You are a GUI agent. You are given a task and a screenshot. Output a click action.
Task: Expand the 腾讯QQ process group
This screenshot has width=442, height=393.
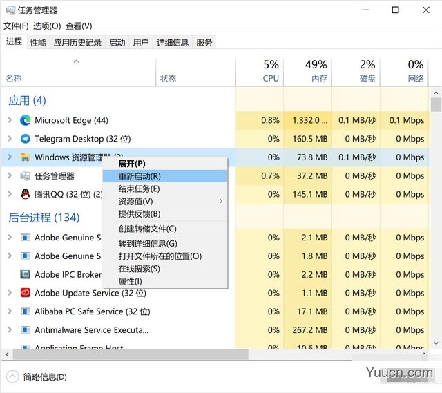(x=10, y=194)
